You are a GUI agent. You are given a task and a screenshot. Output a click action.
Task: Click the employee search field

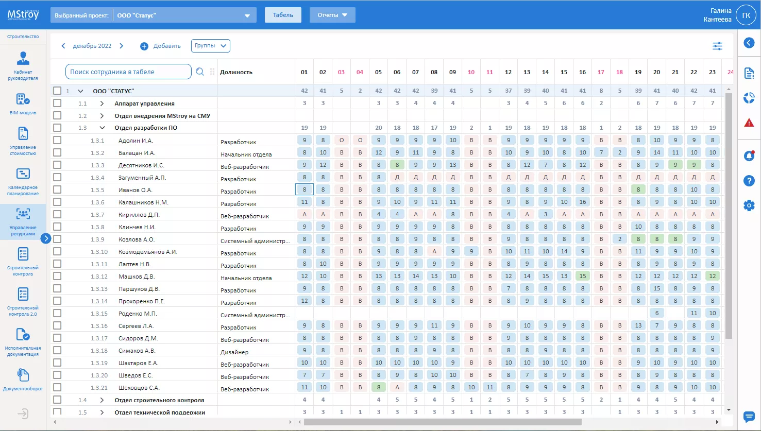pyautogui.click(x=128, y=72)
